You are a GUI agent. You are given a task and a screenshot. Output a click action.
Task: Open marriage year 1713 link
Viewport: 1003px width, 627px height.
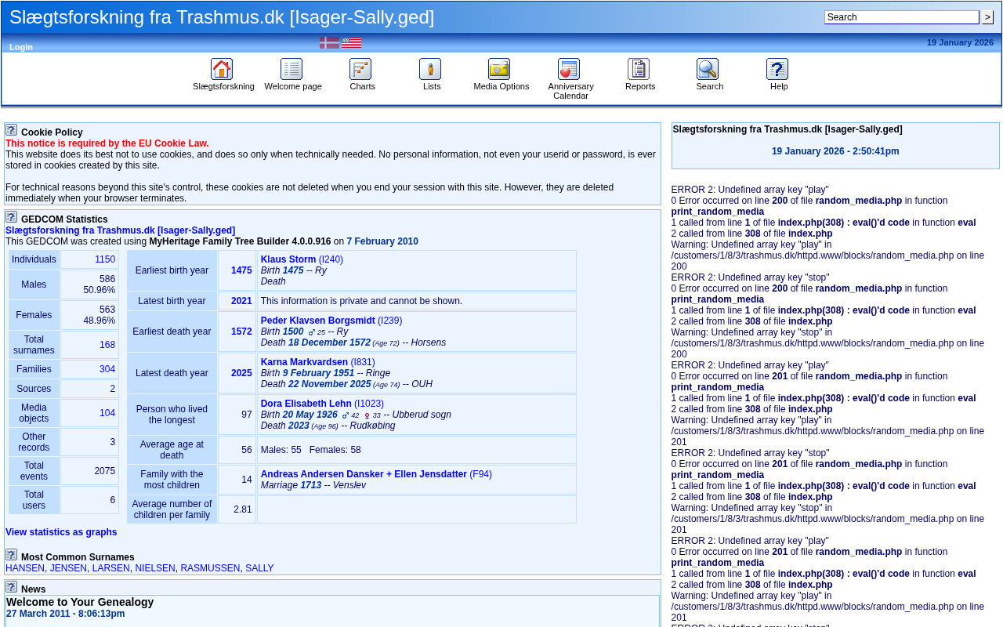coord(311,485)
